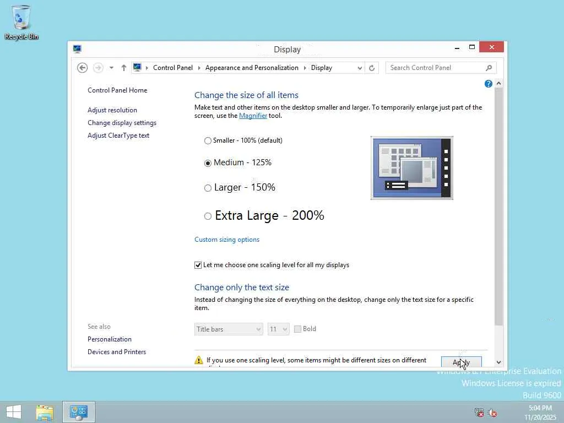
Task: Go back with the Back arrow button
Action: coord(83,68)
